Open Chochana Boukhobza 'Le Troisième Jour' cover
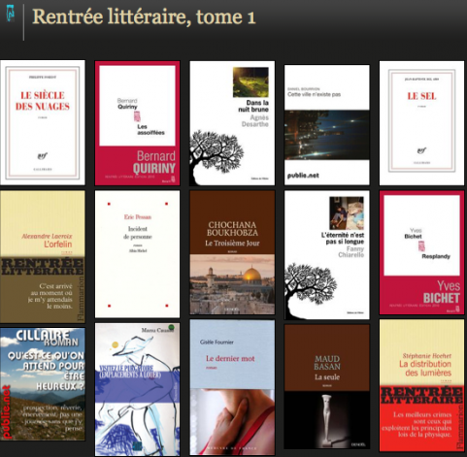 tap(232, 252)
